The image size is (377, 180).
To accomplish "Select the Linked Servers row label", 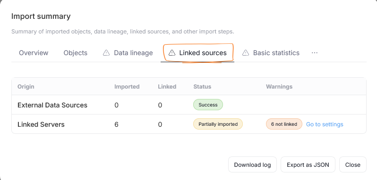I will (41, 124).
